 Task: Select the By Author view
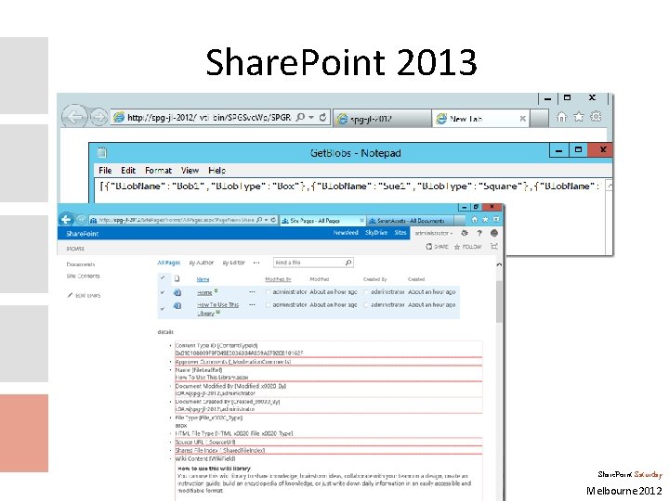tap(202, 263)
